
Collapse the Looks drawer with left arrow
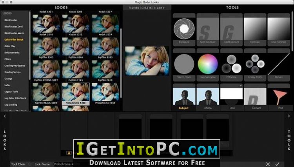pyautogui.click(x=4, y=116)
